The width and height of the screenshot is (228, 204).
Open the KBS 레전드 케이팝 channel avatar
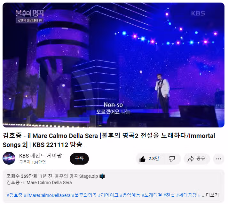9,158
